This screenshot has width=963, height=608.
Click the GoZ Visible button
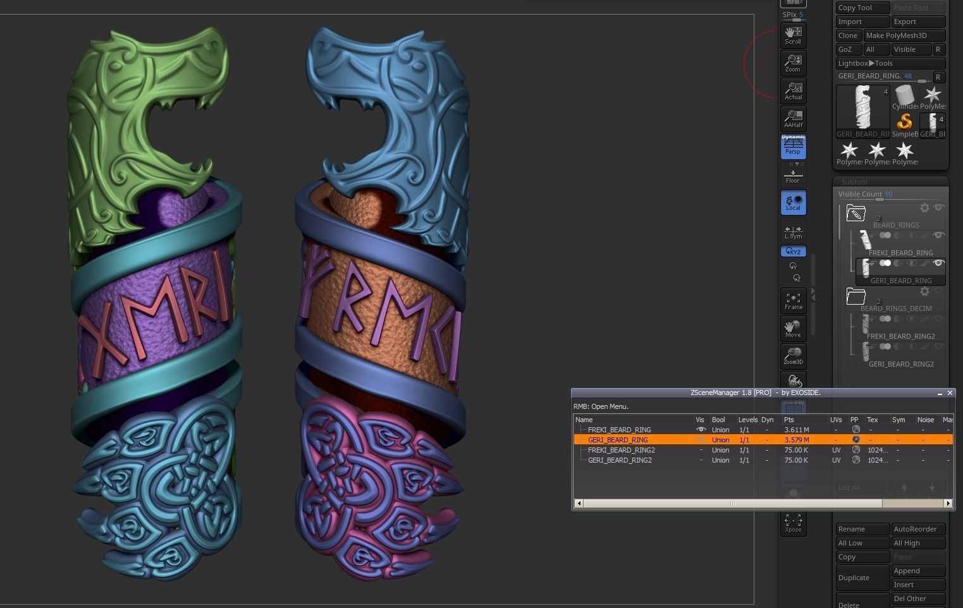click(911, 49)
